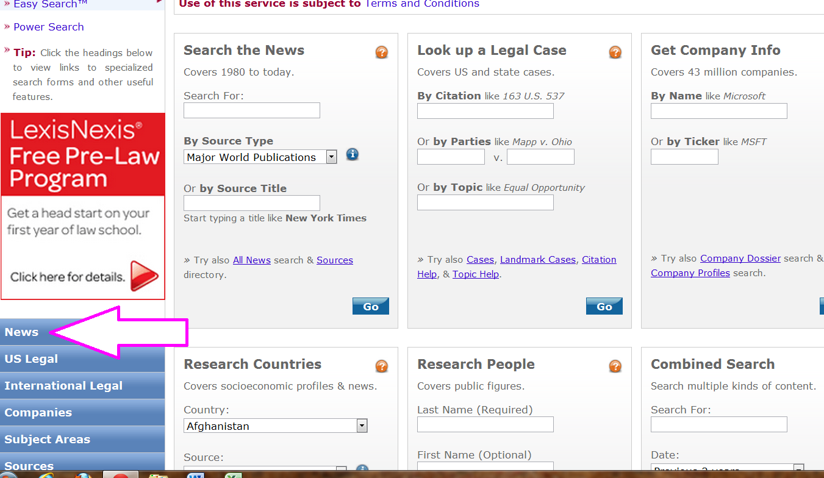The width and height of the screenshot is (824, 478).
Task: Click Go in Search the News panel
Action: 371,306
